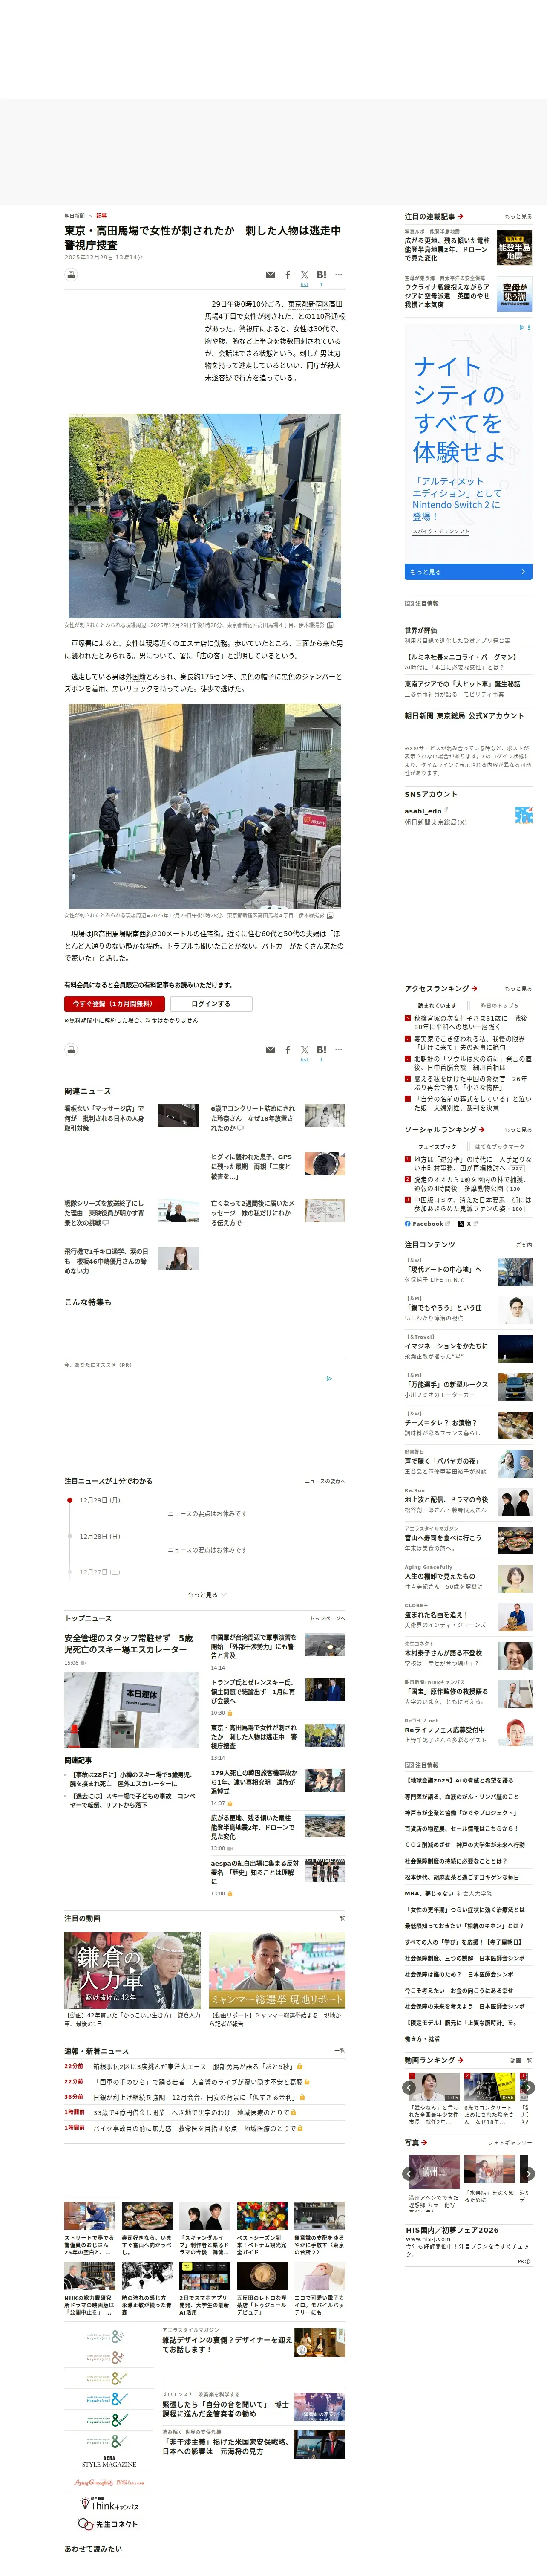The height and width of the screenshot is (2558, 547).
Task: Click B! bookmark icon below login button
Action: [322, 1050]
